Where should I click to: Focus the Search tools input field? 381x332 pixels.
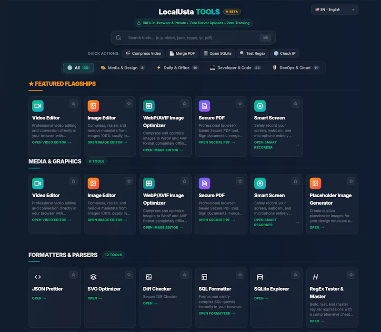pyautogui.click(x=193, y=38)
